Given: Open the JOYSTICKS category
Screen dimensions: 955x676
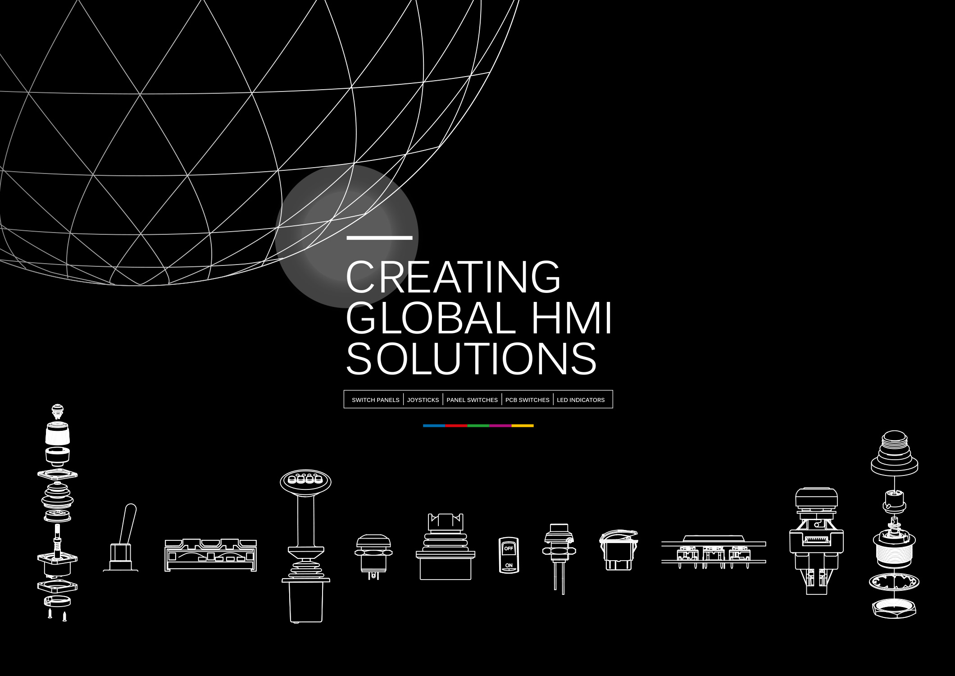Looking at the screenshot, I should click(x=423, y=400).
